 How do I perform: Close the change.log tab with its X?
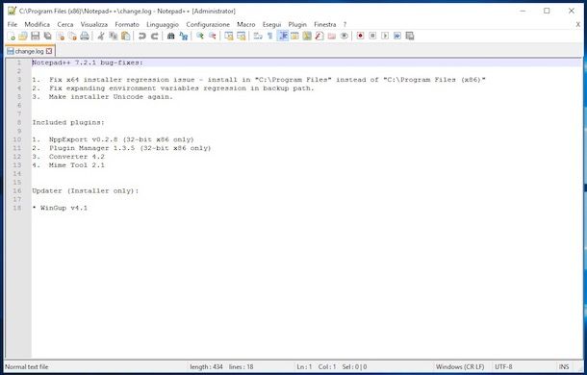tap(49, 51)
